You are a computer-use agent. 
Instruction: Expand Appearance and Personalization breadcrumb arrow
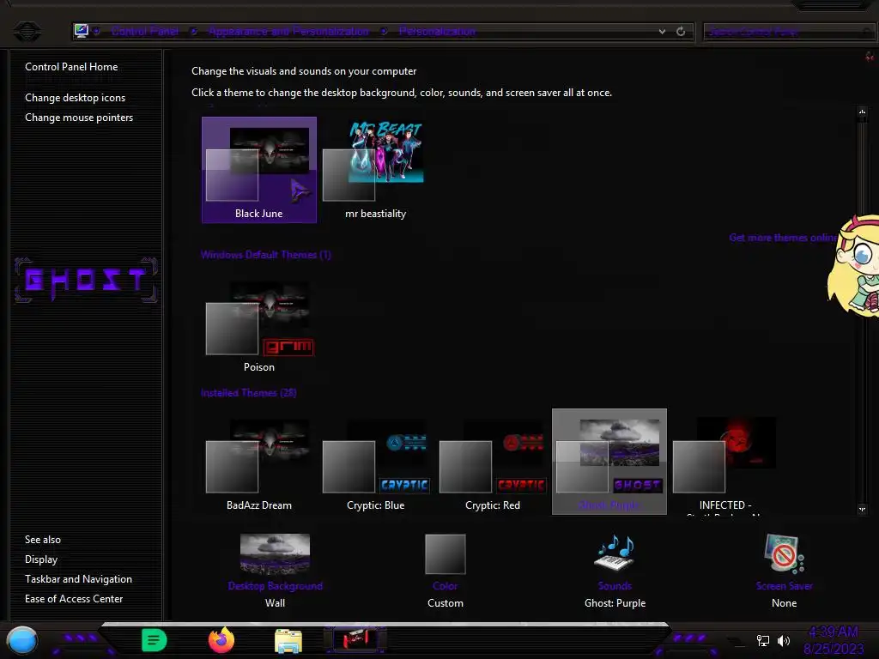coord(384,32)
